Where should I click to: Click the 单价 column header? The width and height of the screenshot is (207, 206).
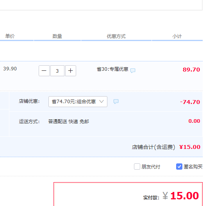coord(10,36)
